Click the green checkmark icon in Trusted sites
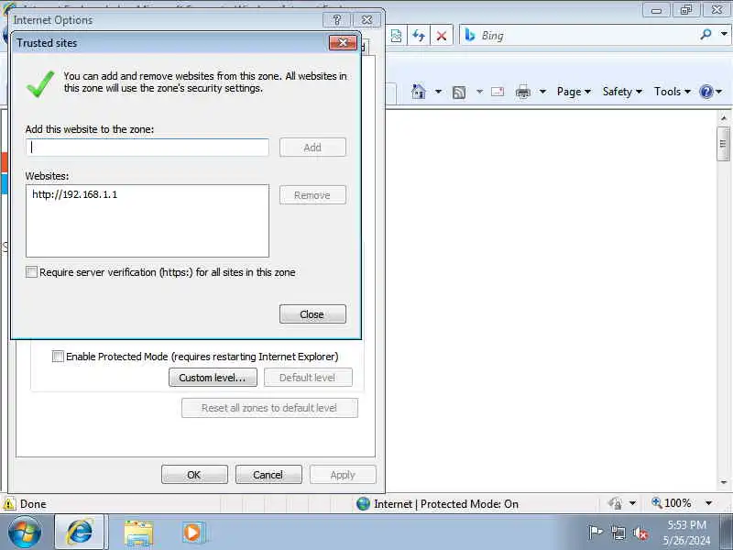The width and height of the screenshot is (733, 550). (x=40, y=83)
